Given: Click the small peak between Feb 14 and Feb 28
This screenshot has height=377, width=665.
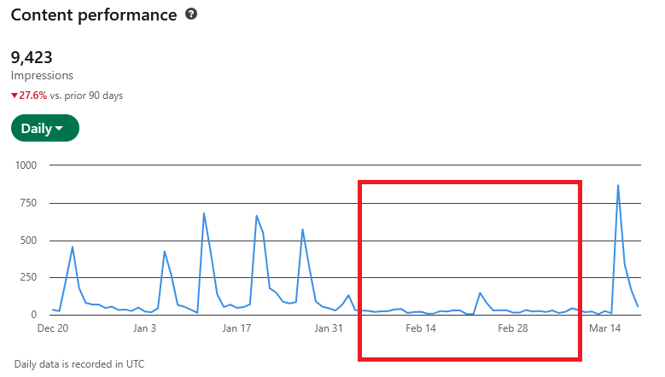Looking at the screenshot, I should coord(480,293).
